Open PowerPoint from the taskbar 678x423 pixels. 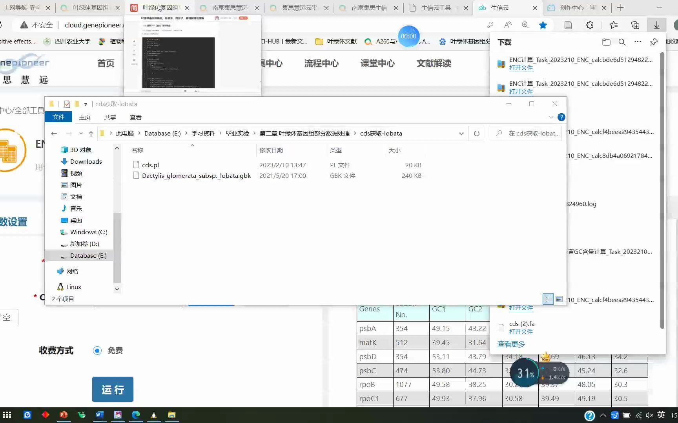[64, 415]
